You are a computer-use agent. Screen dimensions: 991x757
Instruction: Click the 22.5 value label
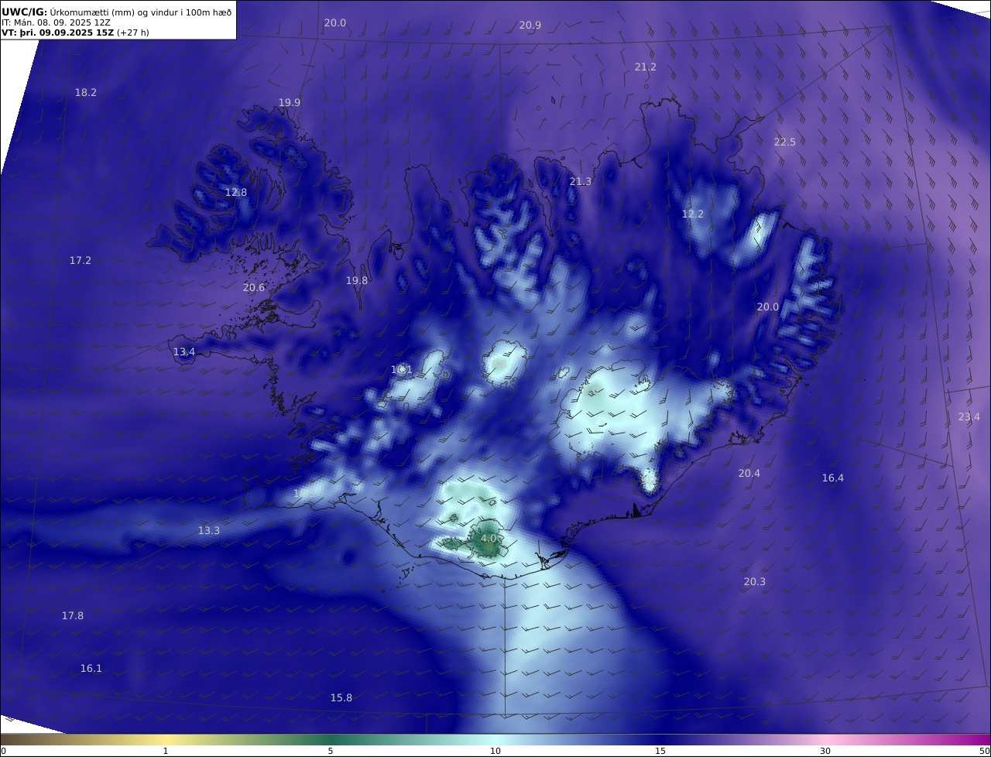tap(784, 142)
